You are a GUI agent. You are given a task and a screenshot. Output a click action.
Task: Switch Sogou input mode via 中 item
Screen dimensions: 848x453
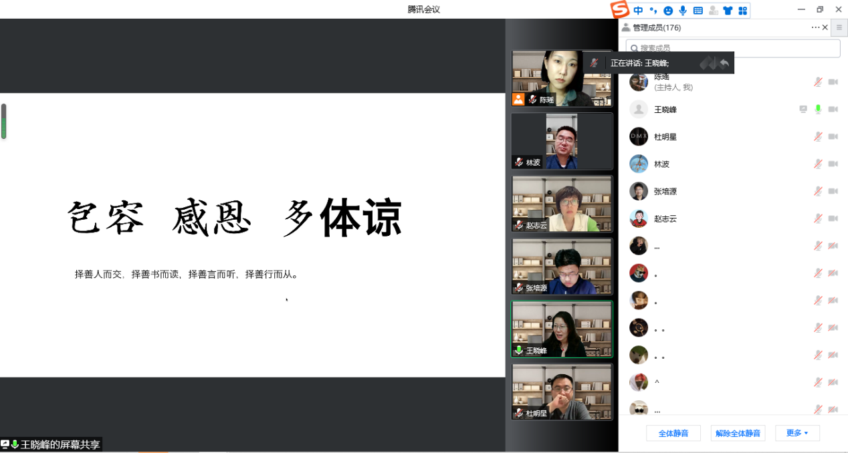click(638, 10)
